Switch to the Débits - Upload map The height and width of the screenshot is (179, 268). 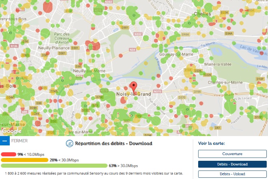click(232, 174)
